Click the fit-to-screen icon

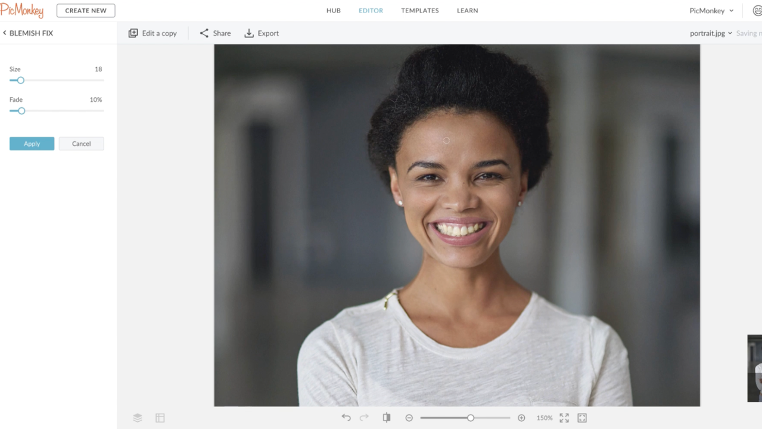tap(582, 418)
